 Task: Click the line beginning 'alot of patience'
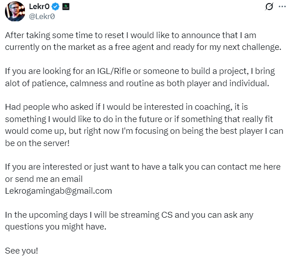point(137,83)
